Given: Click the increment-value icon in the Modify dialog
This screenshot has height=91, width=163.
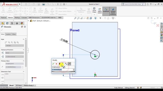Looking at the screenshot, I should click(66, 64).
